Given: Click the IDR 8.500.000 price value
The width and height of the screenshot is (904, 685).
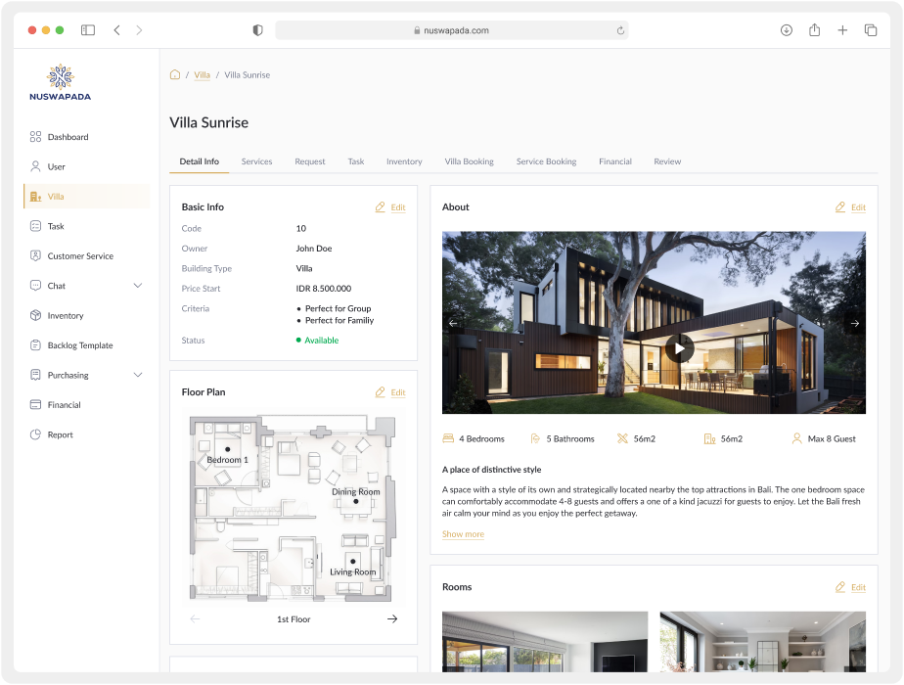Looking at the screenshot, I should (324, 289).
